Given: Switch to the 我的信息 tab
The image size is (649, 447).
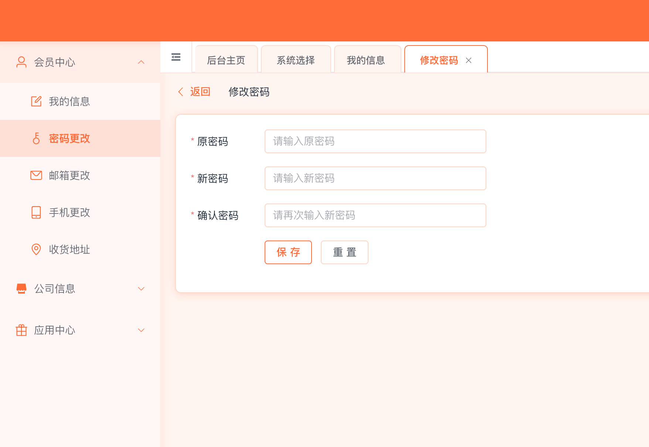Looking at the screenshot, I should (x=366, y=60).
